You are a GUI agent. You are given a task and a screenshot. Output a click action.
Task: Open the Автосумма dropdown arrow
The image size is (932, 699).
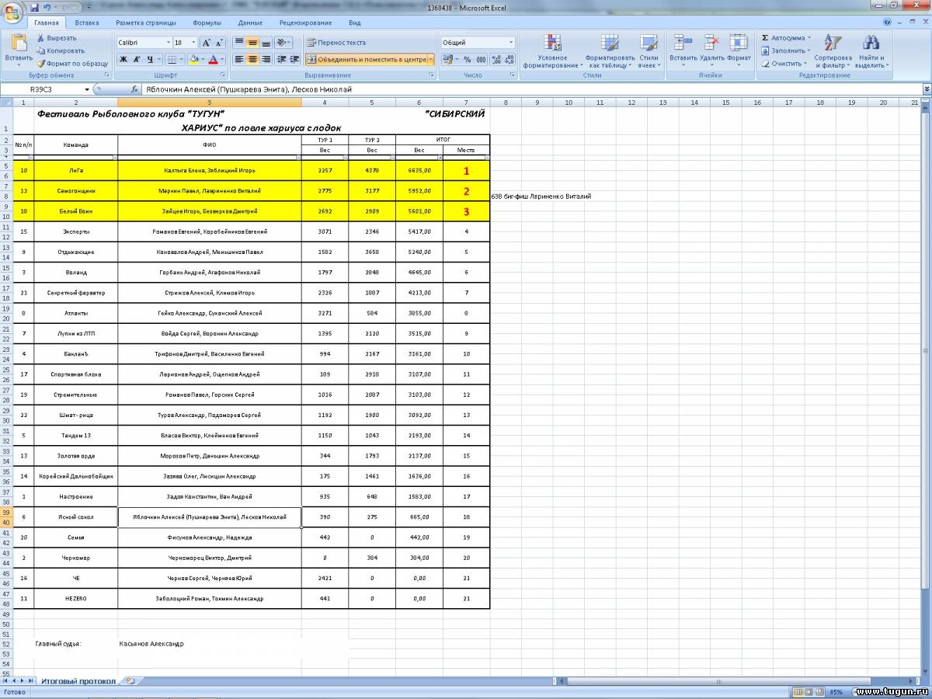coord(809,37)
